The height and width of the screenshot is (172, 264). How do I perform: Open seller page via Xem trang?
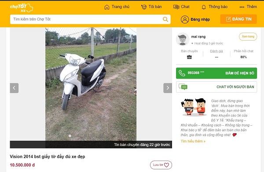click(x=248, y=37)
